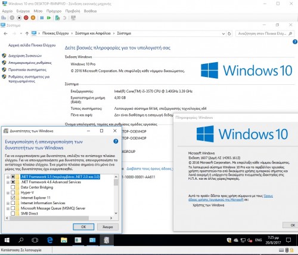Open the Ενέργεια menu
Image resolution: width=298 pixels, height=255 pixels.
point(23,11)
